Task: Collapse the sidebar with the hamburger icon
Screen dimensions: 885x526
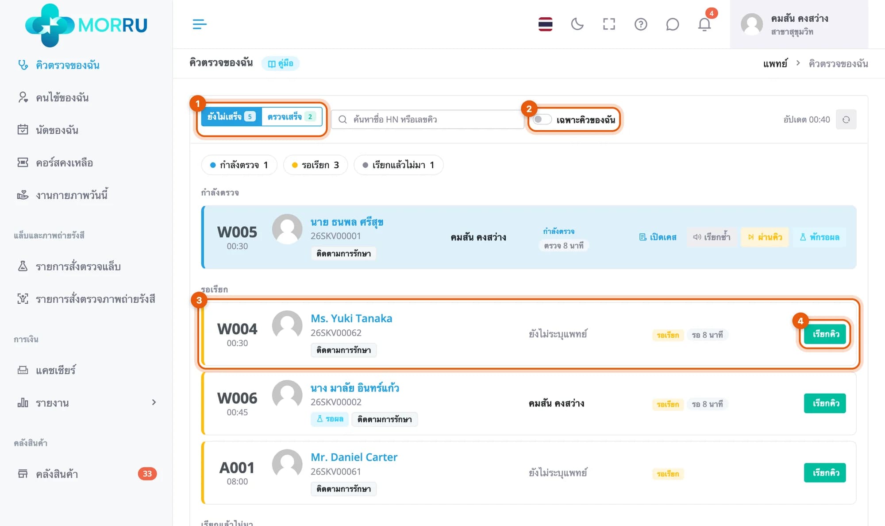Action: pyautogui.click(x=200, y=24)
